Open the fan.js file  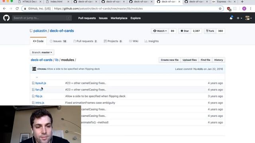(39, 89)
